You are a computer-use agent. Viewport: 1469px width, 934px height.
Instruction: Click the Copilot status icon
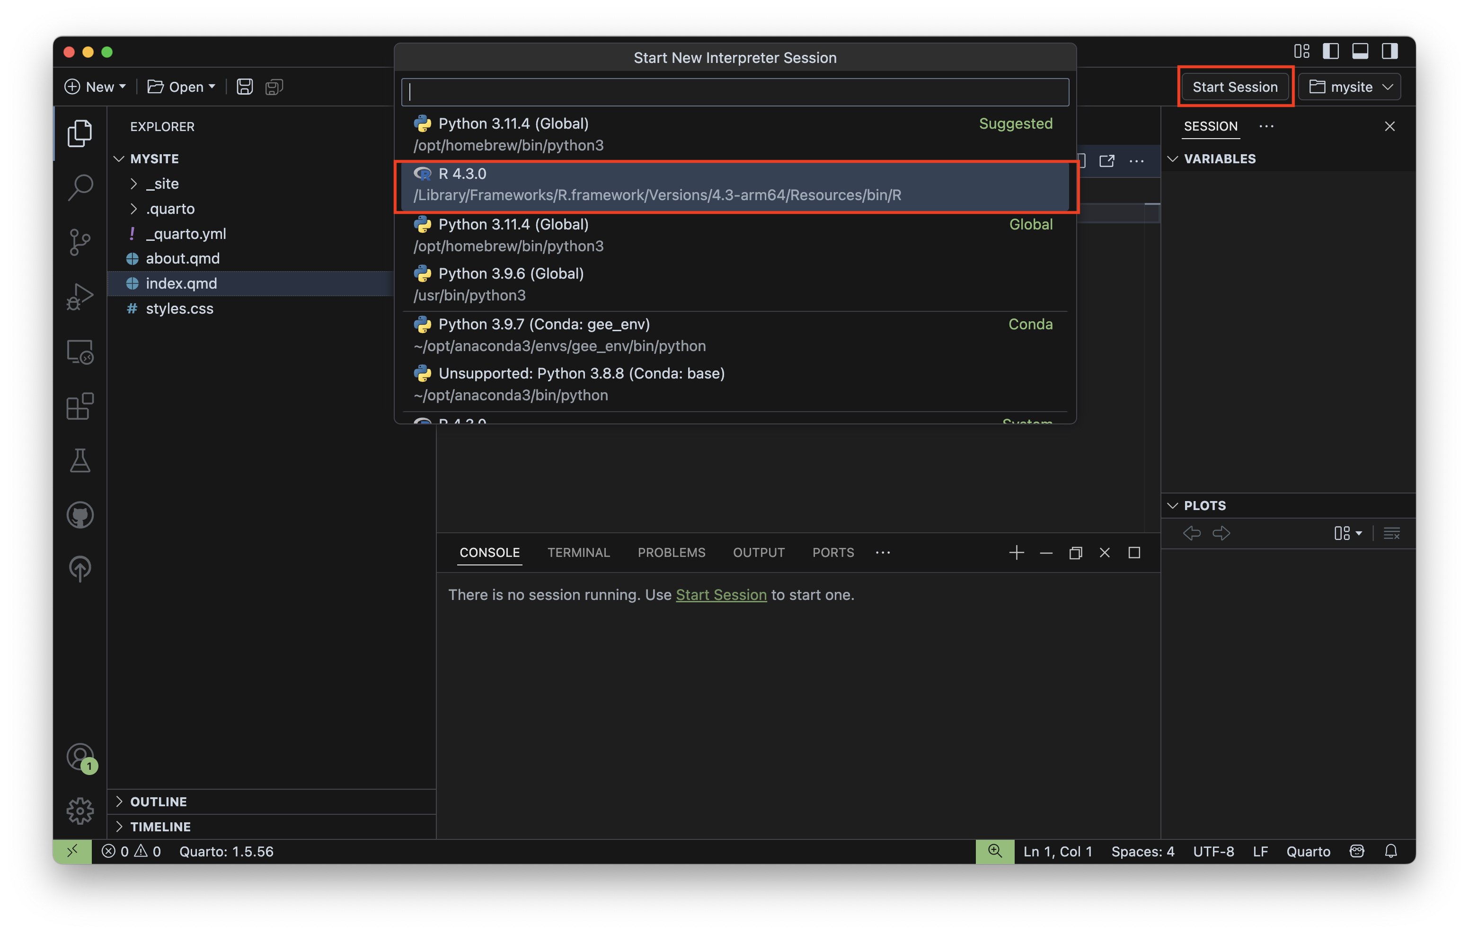click(1357, 851)
